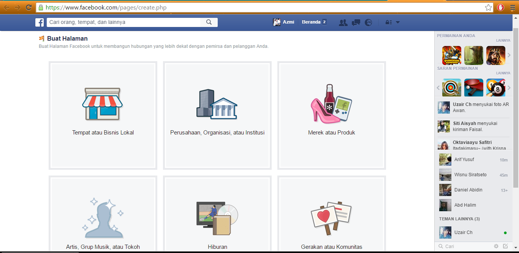Click the new message compose icon in chat
519x253 pixels.
tap(505, 246)
